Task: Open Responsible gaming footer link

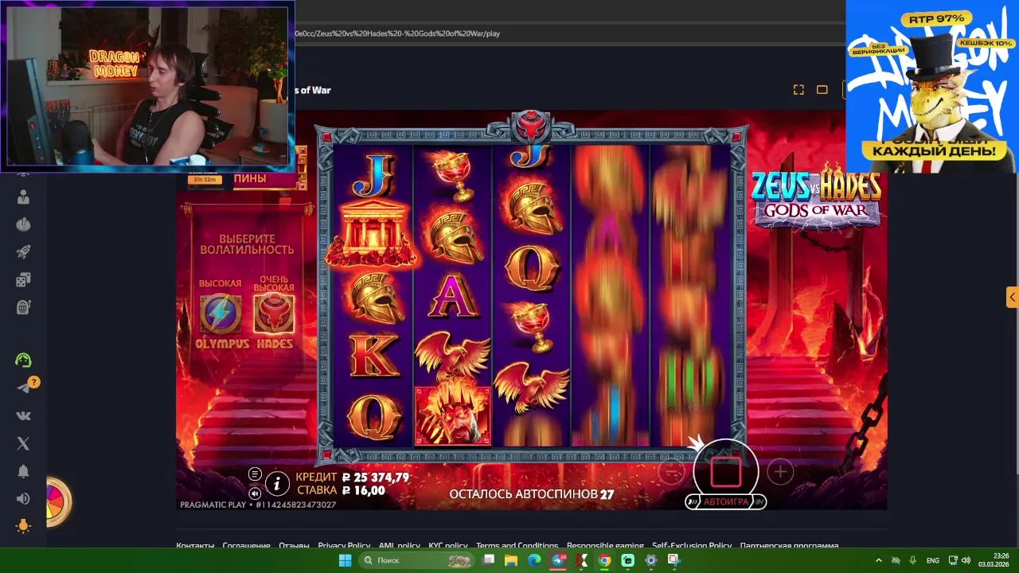Action: [605, 546]
